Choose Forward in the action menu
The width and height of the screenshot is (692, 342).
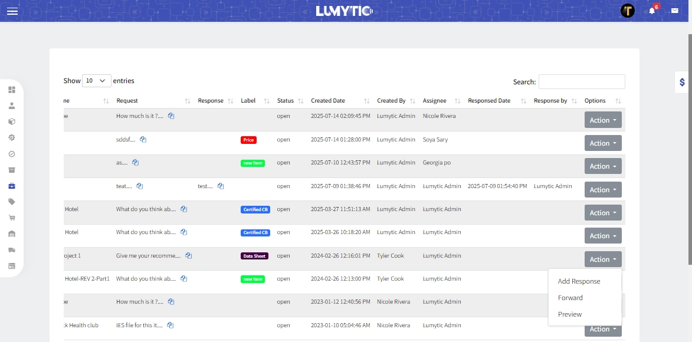[570, 298]
